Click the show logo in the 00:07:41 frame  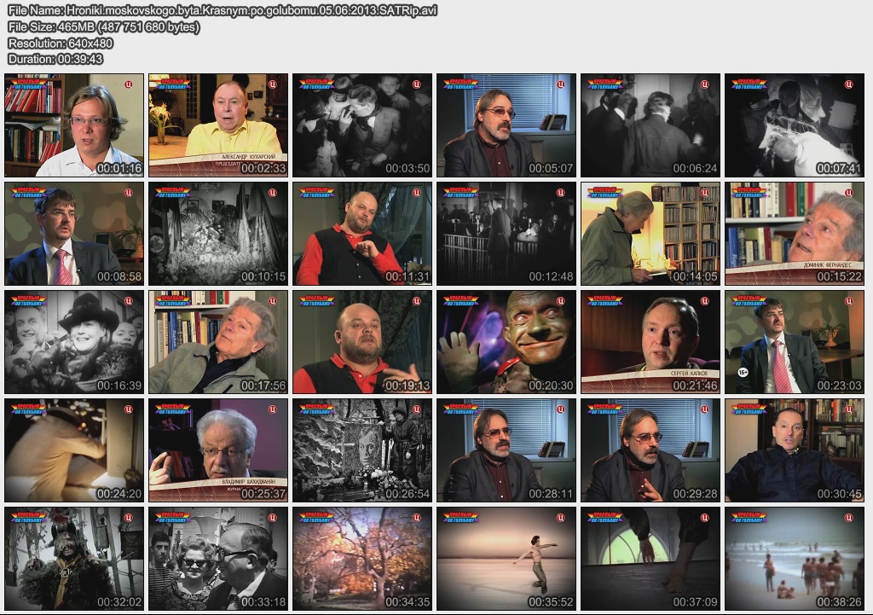(x=749, y=84)
